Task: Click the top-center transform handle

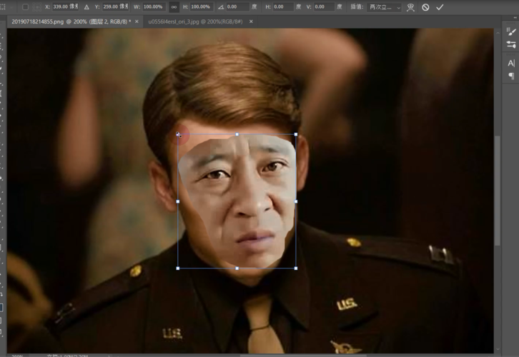Action: pos(237,134)
